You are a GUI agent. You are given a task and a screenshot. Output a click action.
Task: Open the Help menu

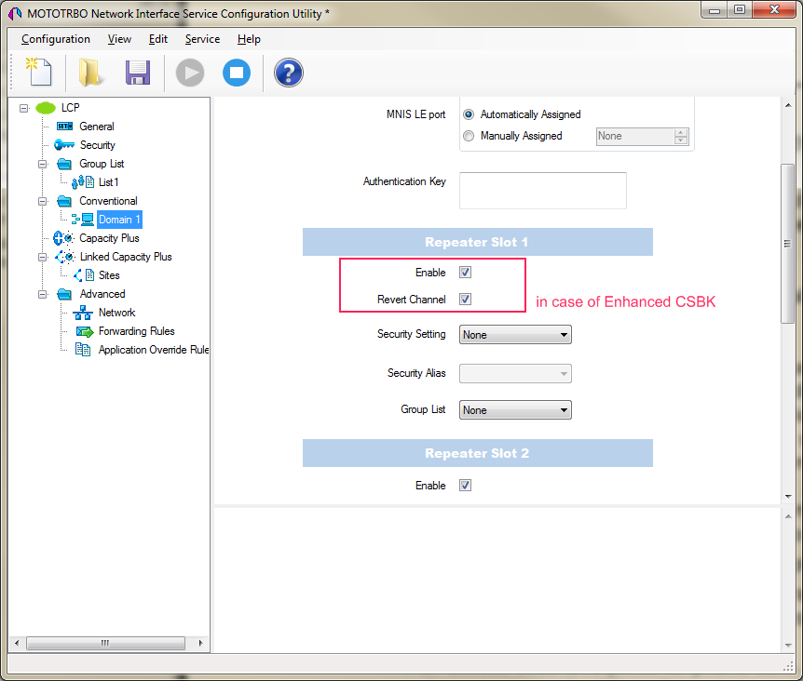coord(249,39)
